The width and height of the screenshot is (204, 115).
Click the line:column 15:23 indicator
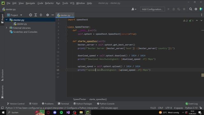[x=153, y=108]
